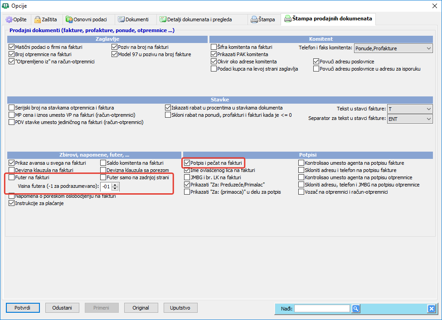Viewport: 442px width, 320px height.
Task: Click the Detalji dokumenata i pregleda icon
Action: 163,19
